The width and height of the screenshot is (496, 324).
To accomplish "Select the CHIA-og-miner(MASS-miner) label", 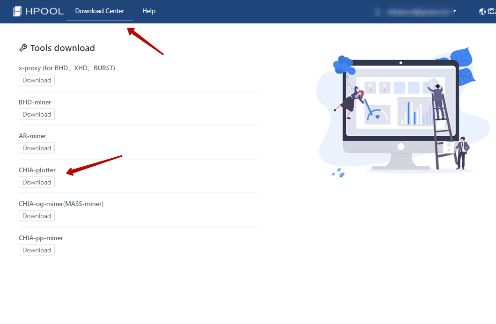I will [x=61, y=204].
